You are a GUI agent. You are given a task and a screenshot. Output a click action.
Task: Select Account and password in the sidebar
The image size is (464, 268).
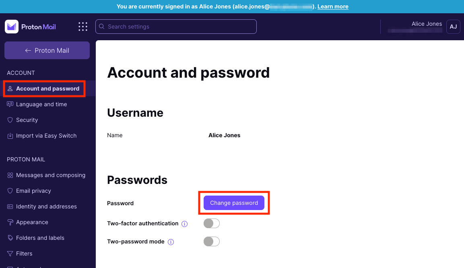[x=44, y=89]
